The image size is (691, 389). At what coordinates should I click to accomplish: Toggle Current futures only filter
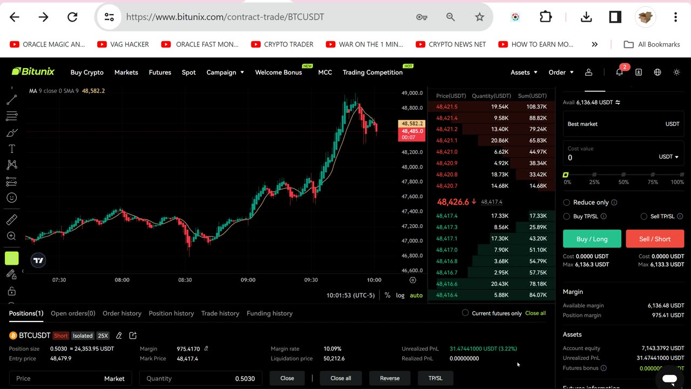465,313
